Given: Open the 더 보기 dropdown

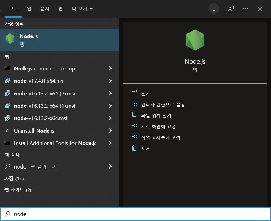Looking at the screenshot, I should tap(83, 9).
